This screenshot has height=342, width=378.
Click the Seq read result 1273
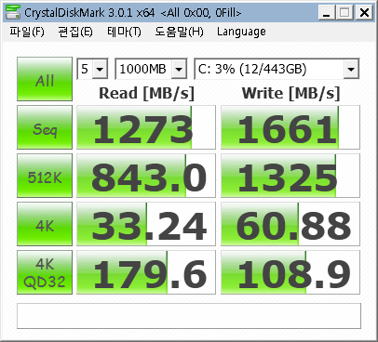(146, 127)
